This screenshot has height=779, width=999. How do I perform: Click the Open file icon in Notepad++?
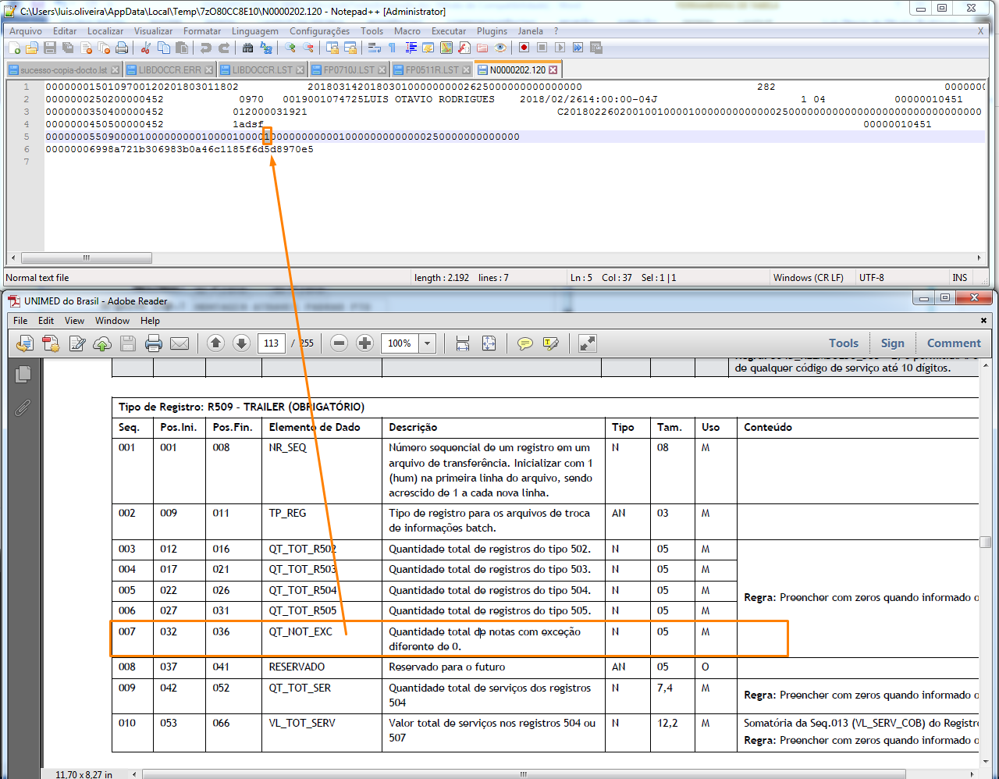32,48
